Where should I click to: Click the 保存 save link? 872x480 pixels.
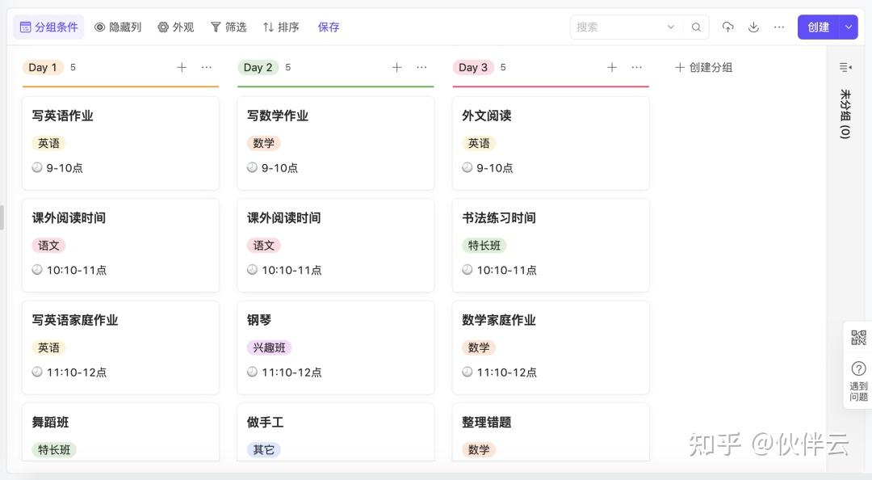tap(329, 27)
